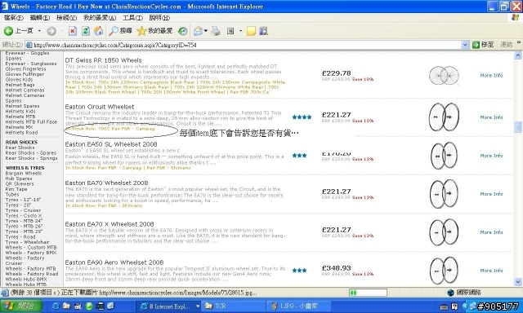Viewport: 523px width, 313px height.
Task: Open Easton EA90 Aero Wheelset 2008 link
Action: [x=114, y=262]
